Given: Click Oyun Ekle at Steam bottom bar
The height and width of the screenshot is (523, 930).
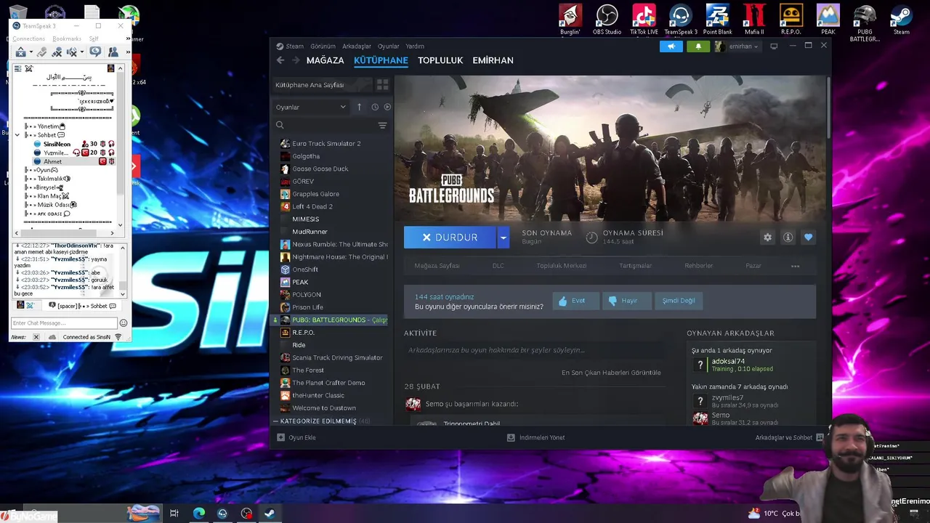Looking at the screenshot, I should coord(296,438).
